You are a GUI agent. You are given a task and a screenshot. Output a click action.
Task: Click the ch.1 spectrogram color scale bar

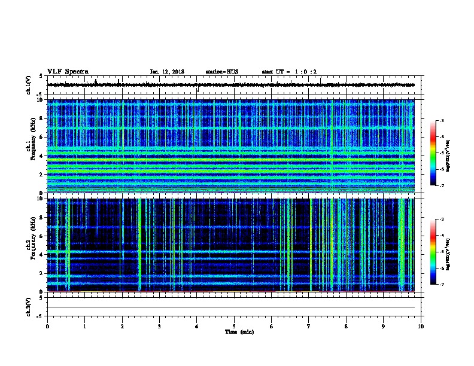point(433,153)
